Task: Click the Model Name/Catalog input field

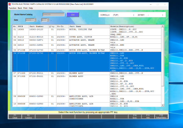Action: (53, 14)
